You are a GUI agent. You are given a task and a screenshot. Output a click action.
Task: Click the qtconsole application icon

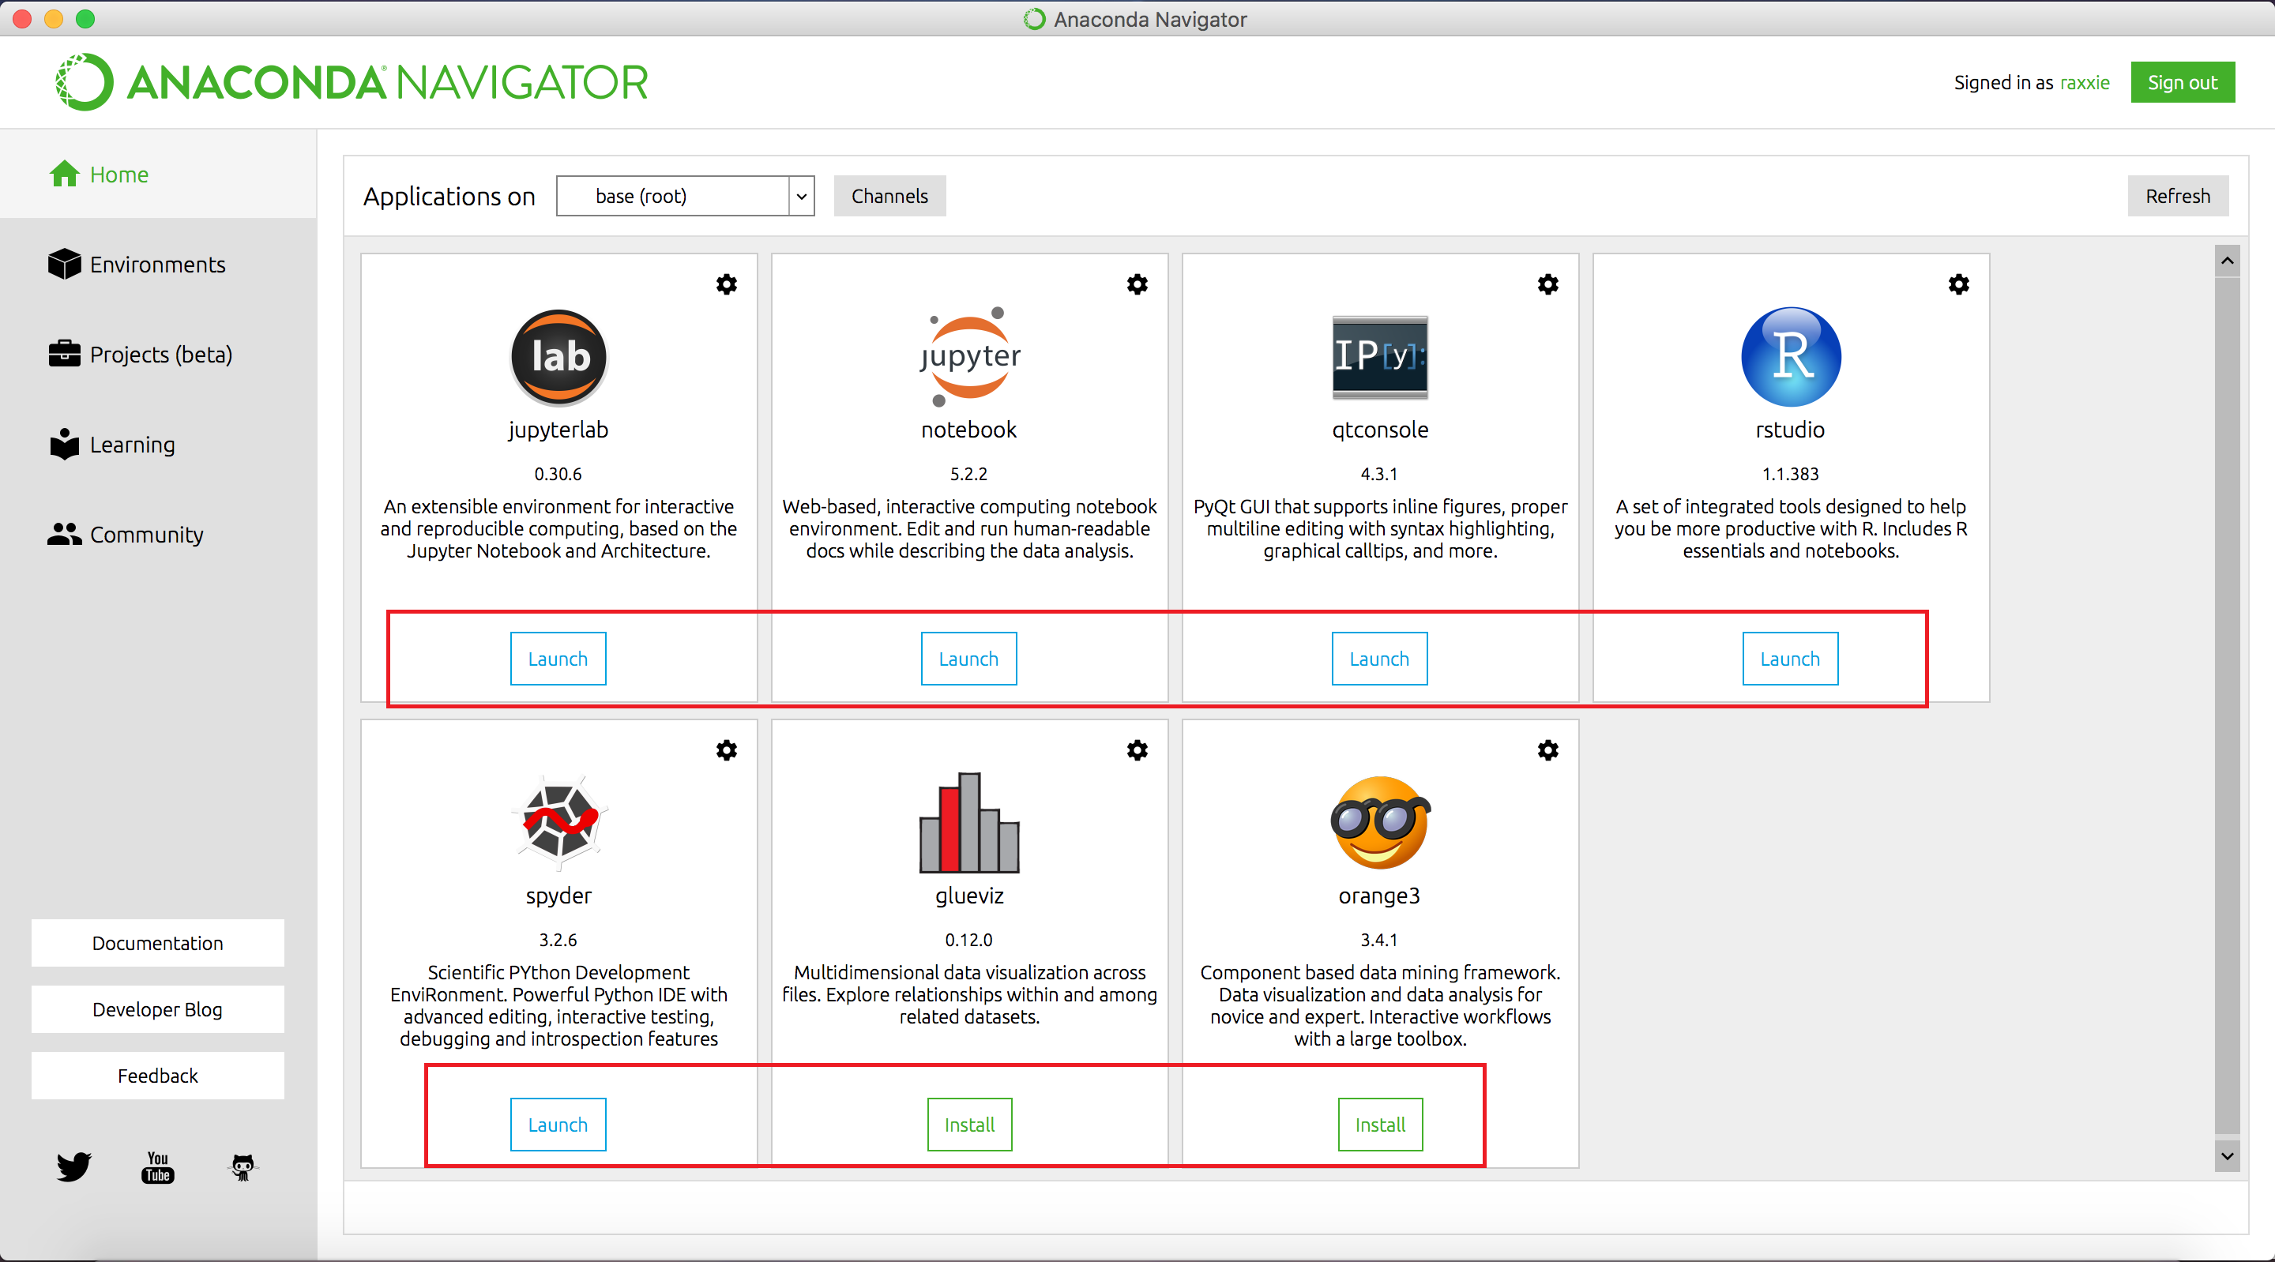click(1378, 355)
